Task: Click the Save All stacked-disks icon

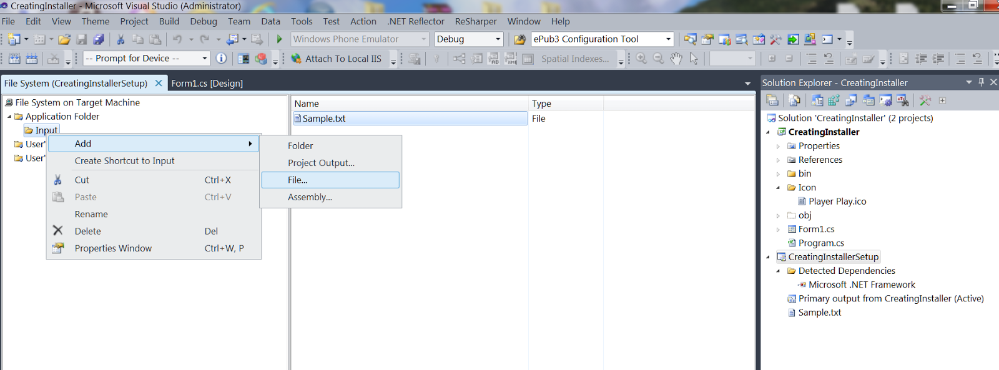Action: click(x=99, y=39)
